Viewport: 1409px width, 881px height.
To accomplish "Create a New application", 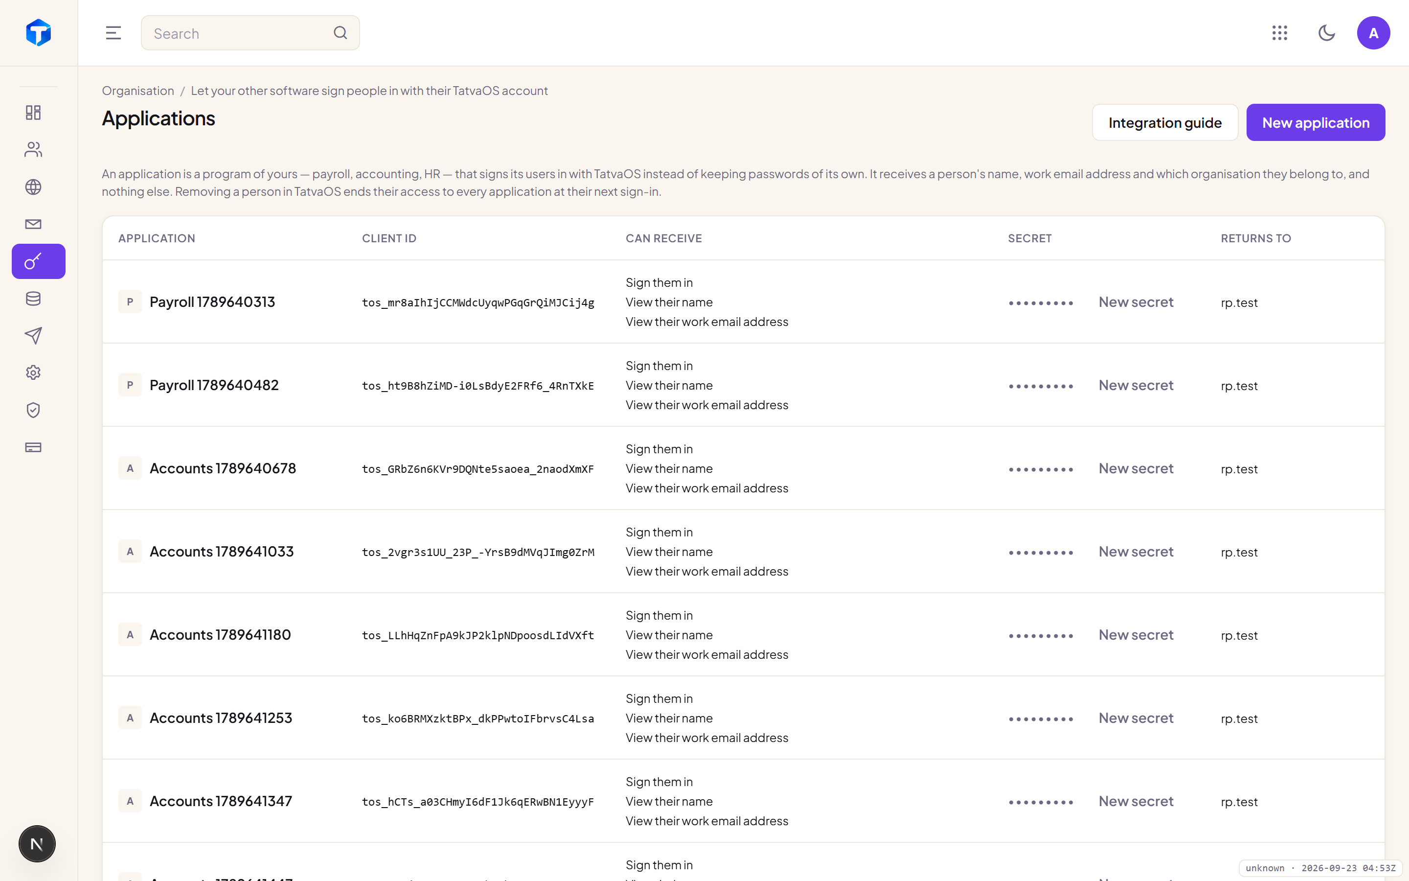I will (1315, 122).
